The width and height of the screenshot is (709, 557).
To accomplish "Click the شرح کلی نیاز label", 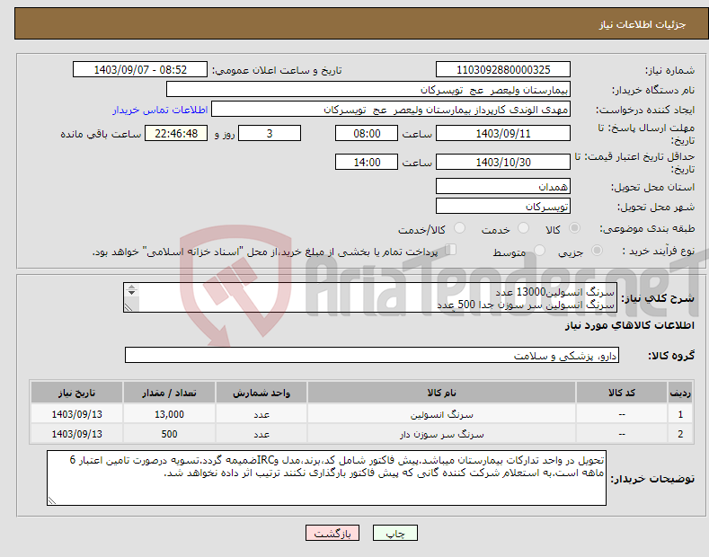I will [658, 298].
